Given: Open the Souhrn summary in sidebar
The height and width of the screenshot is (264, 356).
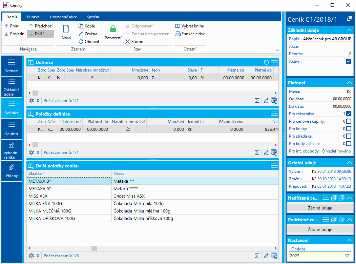Looking at the screenshot, I should point(12,129).
